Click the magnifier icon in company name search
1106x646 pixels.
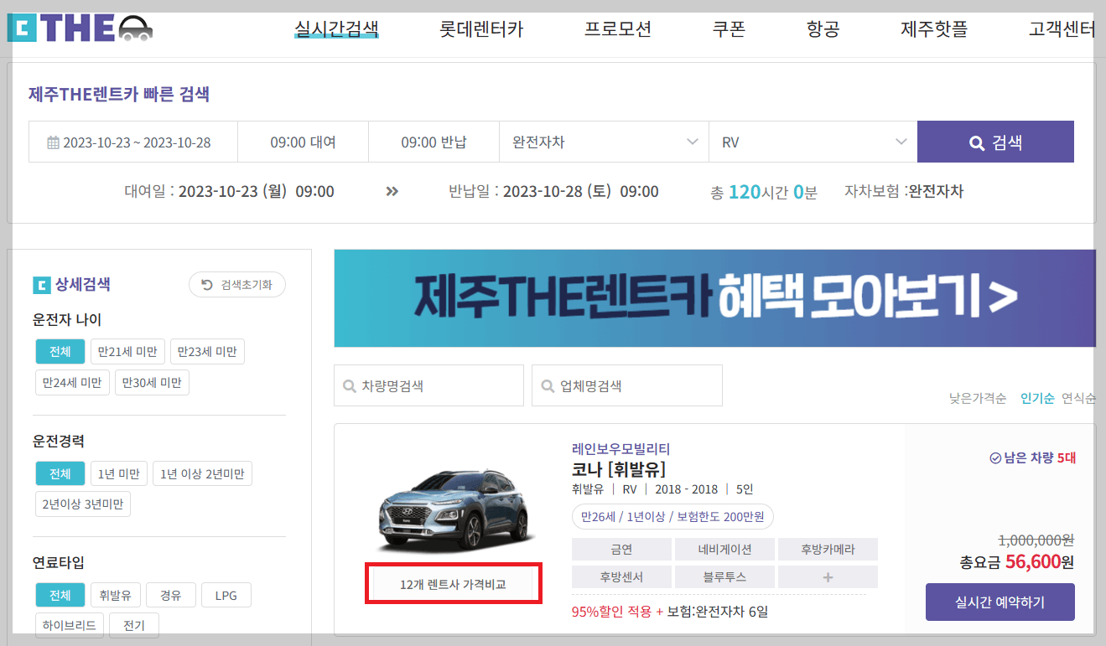tap(548, 386)
